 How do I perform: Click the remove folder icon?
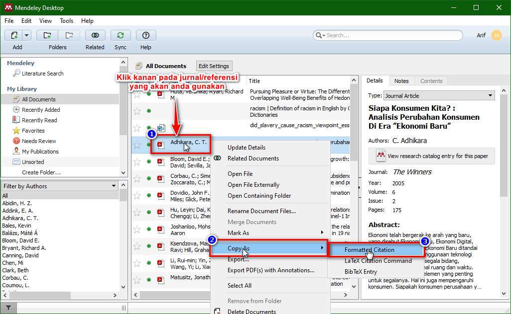69,35
